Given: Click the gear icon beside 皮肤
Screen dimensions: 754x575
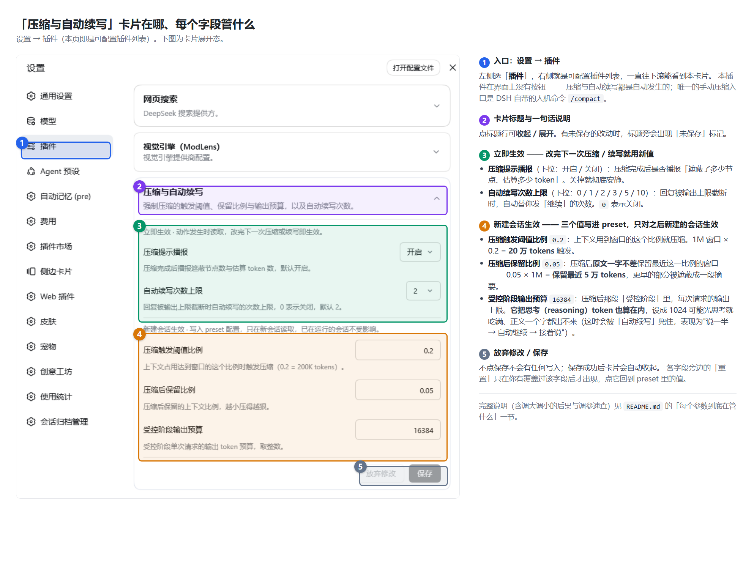Looking at the screenshot, I should point(31,321).
